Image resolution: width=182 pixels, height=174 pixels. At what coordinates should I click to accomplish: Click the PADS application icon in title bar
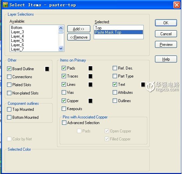tap(5, 5)
